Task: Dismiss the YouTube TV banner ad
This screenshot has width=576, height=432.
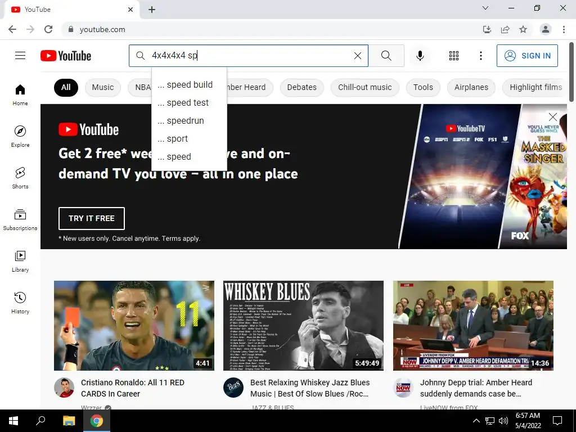Action: pyautogui.click(x=552, y=117)
